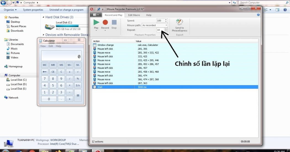Select the Window change action row
The height and width of the screenshot is (152, 290).
pos(175,45)
